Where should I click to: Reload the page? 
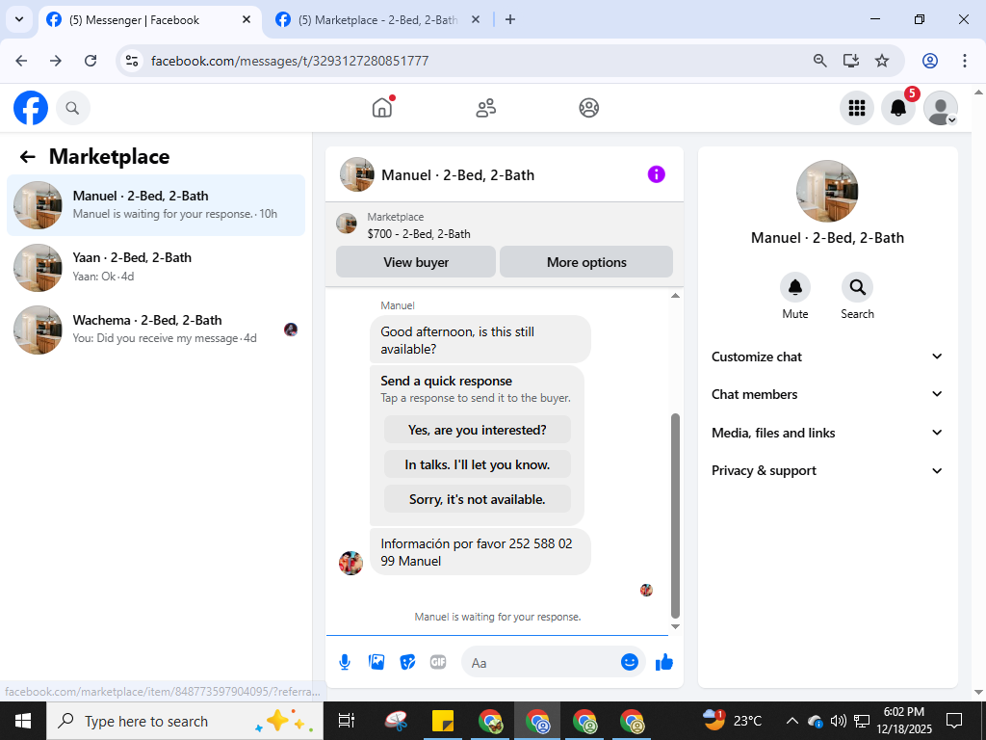pos(91,61)
